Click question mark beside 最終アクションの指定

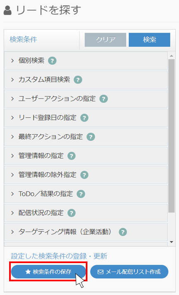(91, 137)
